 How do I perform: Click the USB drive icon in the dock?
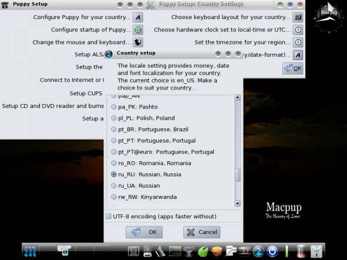click(147, 251)
